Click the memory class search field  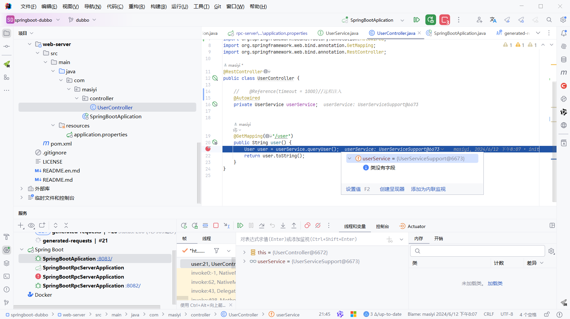478,251
